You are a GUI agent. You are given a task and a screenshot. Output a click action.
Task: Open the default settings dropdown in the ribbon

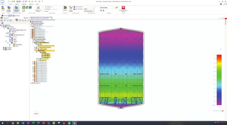click(x=108, y=7)
